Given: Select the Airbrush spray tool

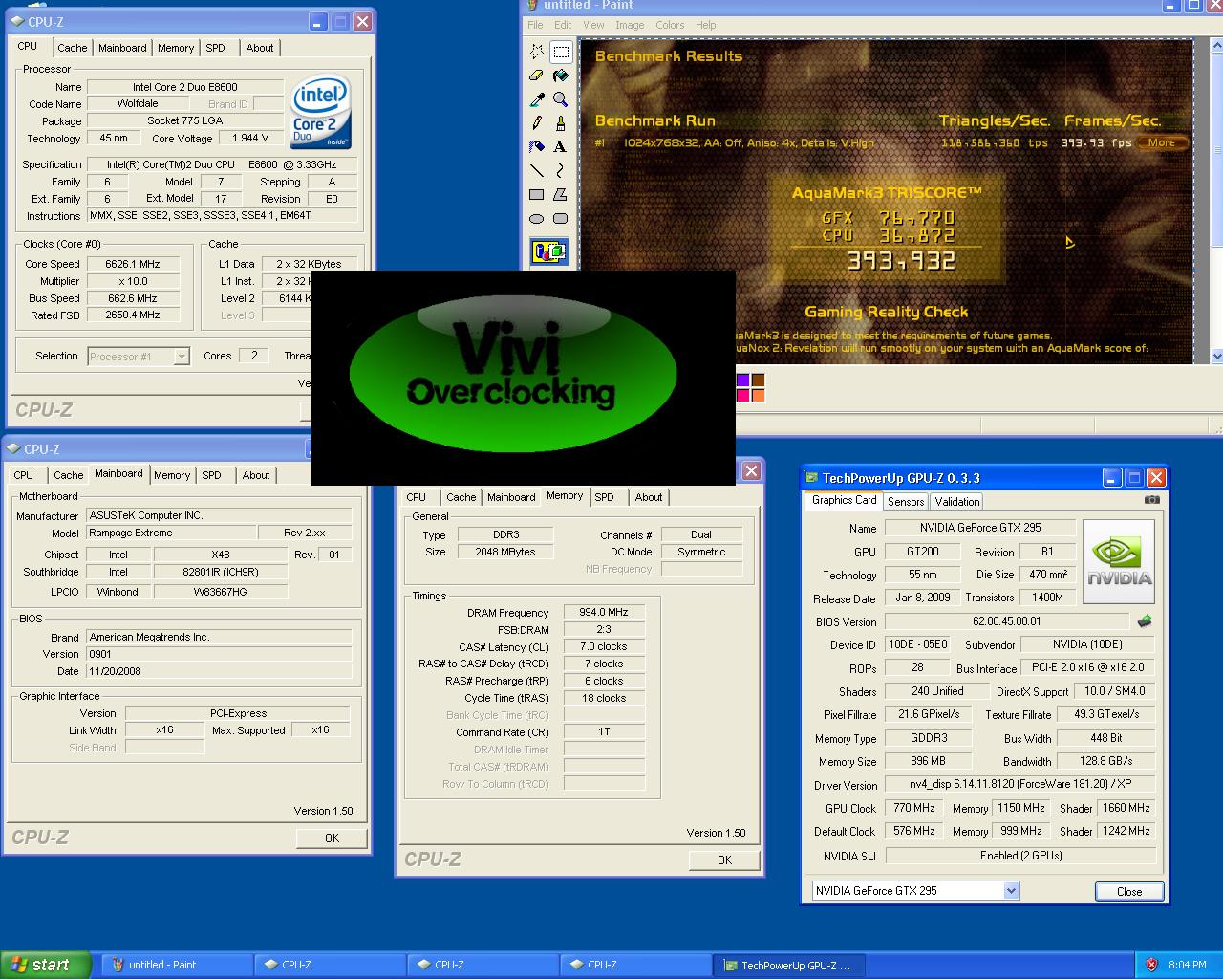Looking at the screenshot, I should [x=537, y=147].
